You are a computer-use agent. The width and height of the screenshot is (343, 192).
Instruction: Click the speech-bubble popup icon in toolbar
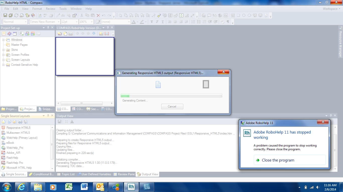click(x=209, y=15)
